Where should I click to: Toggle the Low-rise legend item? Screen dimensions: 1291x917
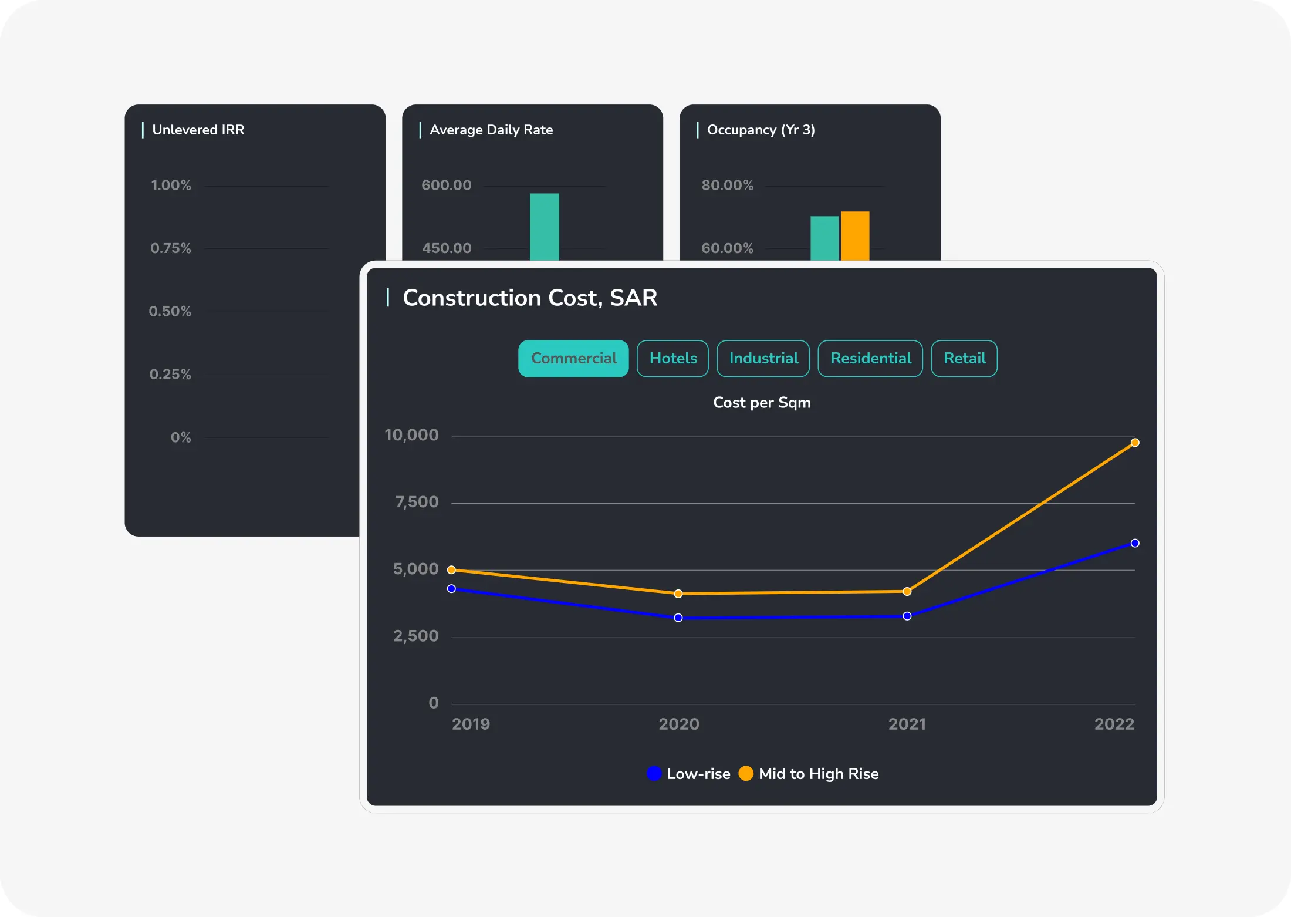pyautogui.click(x=698, y=774)
